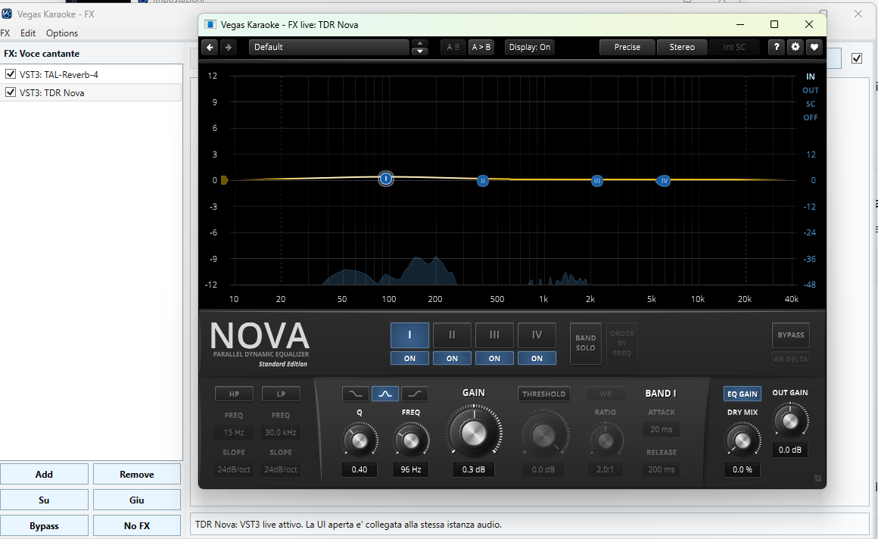Enable the HP high-pass filter
This screenshot has width=878, height=539.
(x=234, y=394)
